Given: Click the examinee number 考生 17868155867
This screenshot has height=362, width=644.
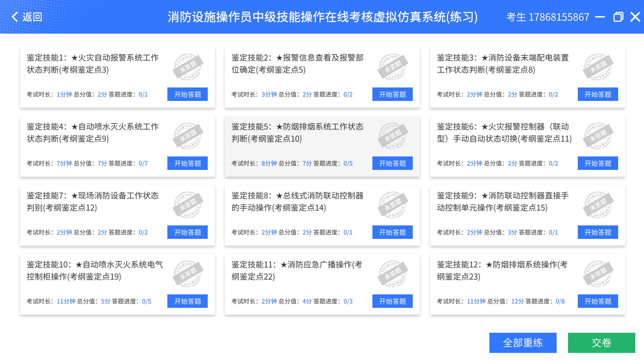Looking at the screenshot, I should tap(548, 17).
